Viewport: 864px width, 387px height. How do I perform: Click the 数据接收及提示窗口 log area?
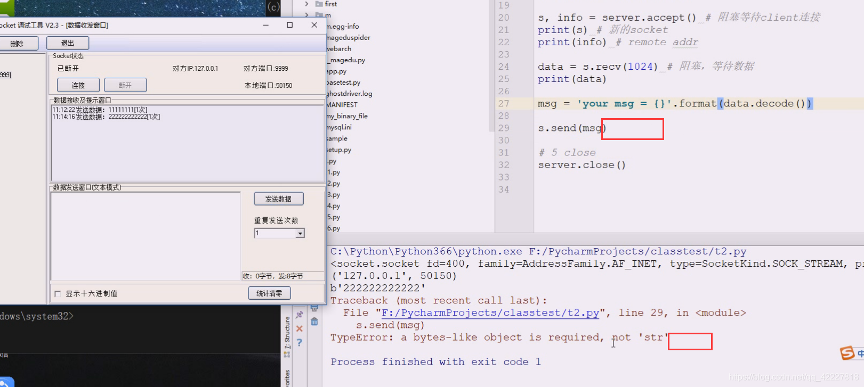pos(187,144)
